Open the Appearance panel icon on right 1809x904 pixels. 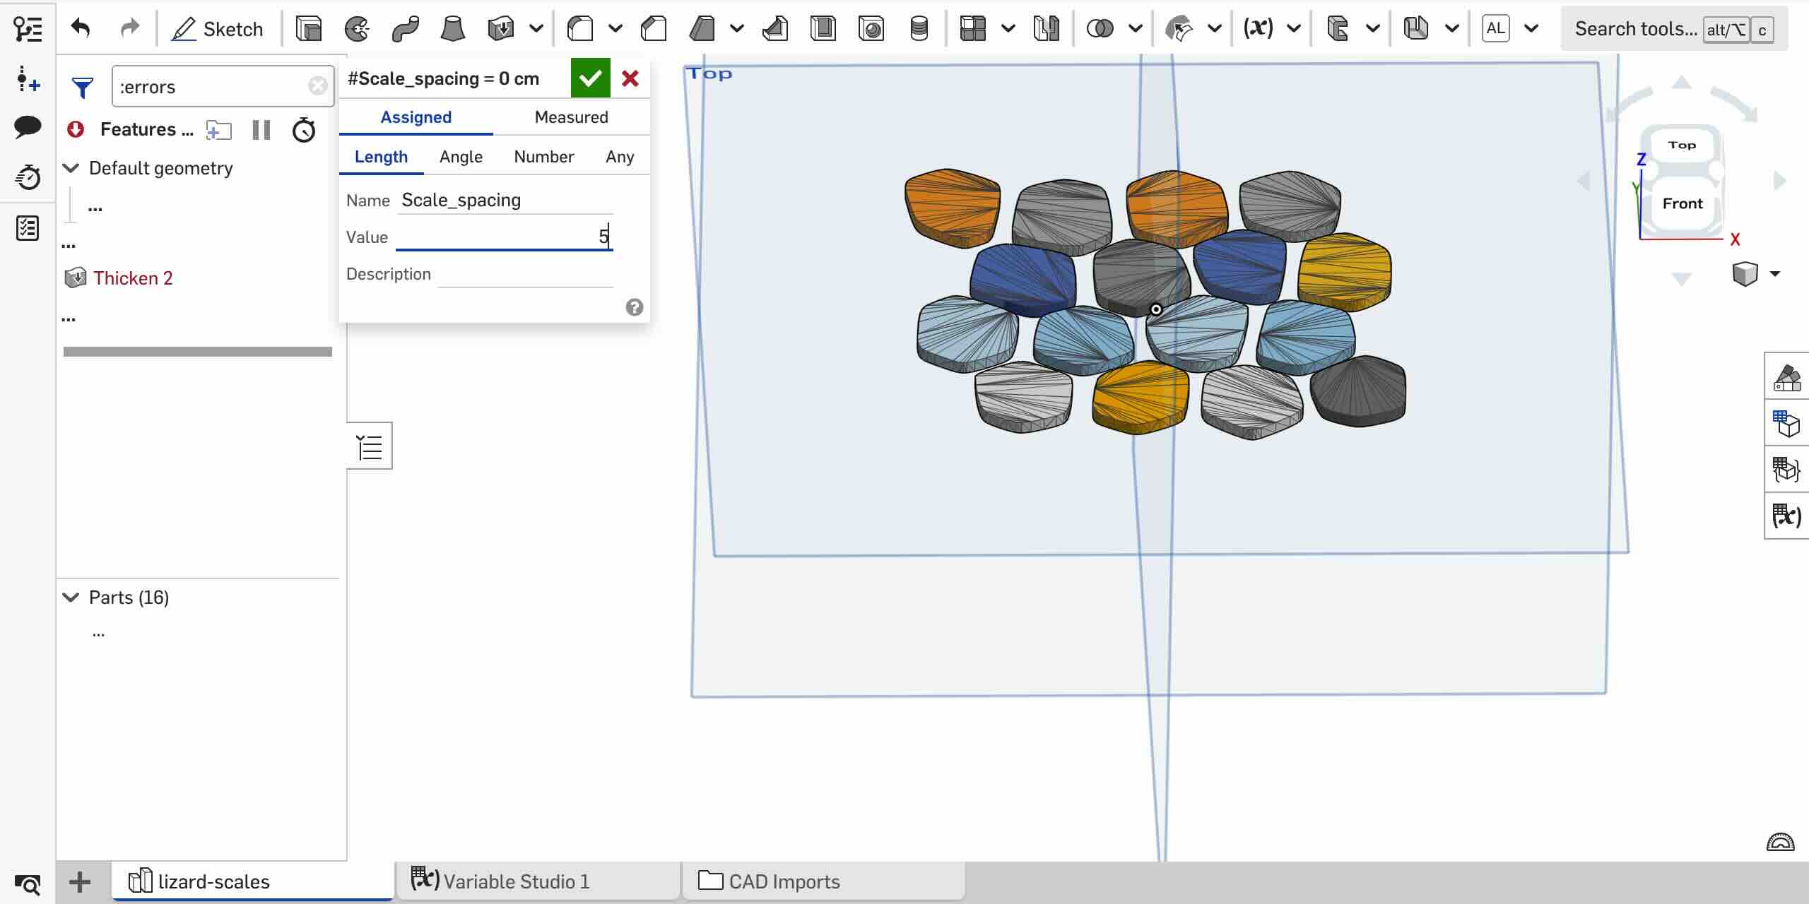(1788, 378)
